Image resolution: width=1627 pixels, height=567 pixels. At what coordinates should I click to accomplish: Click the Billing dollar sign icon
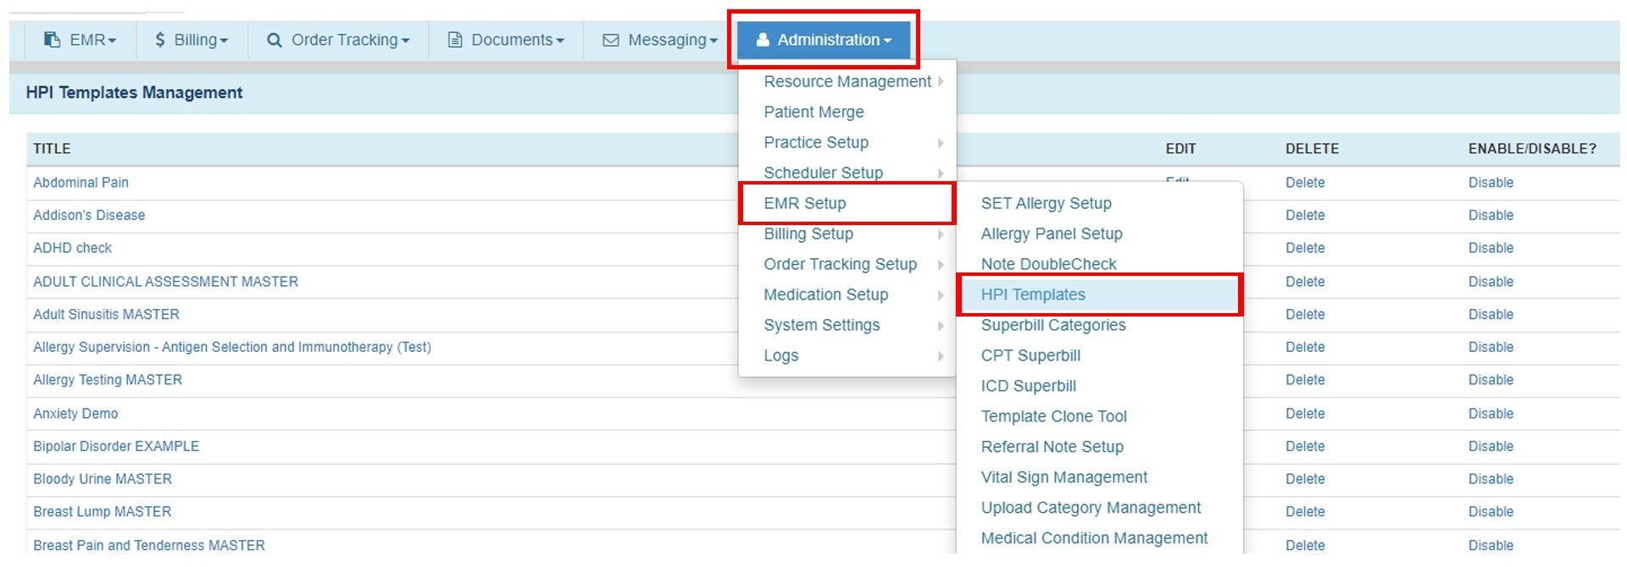[x=160, y=40]
